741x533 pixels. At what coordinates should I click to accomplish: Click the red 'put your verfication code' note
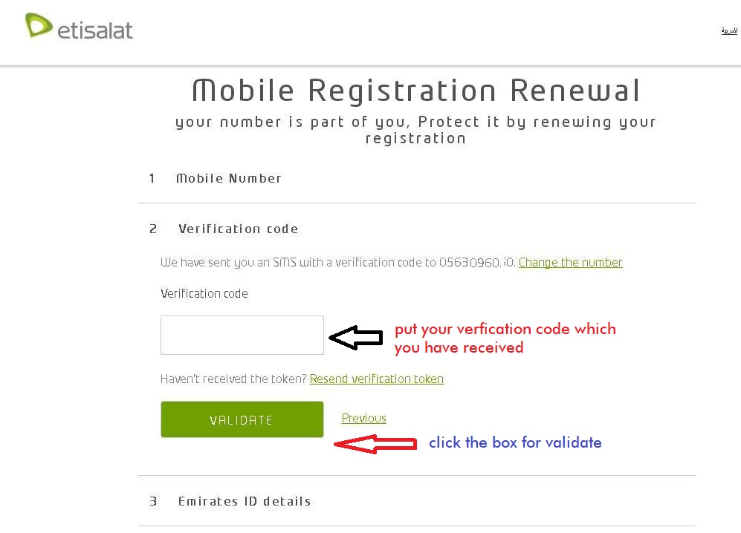point(505,338)
